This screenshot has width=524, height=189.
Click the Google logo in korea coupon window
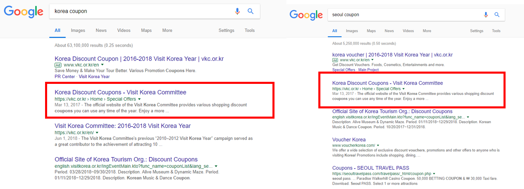point(23,11)
